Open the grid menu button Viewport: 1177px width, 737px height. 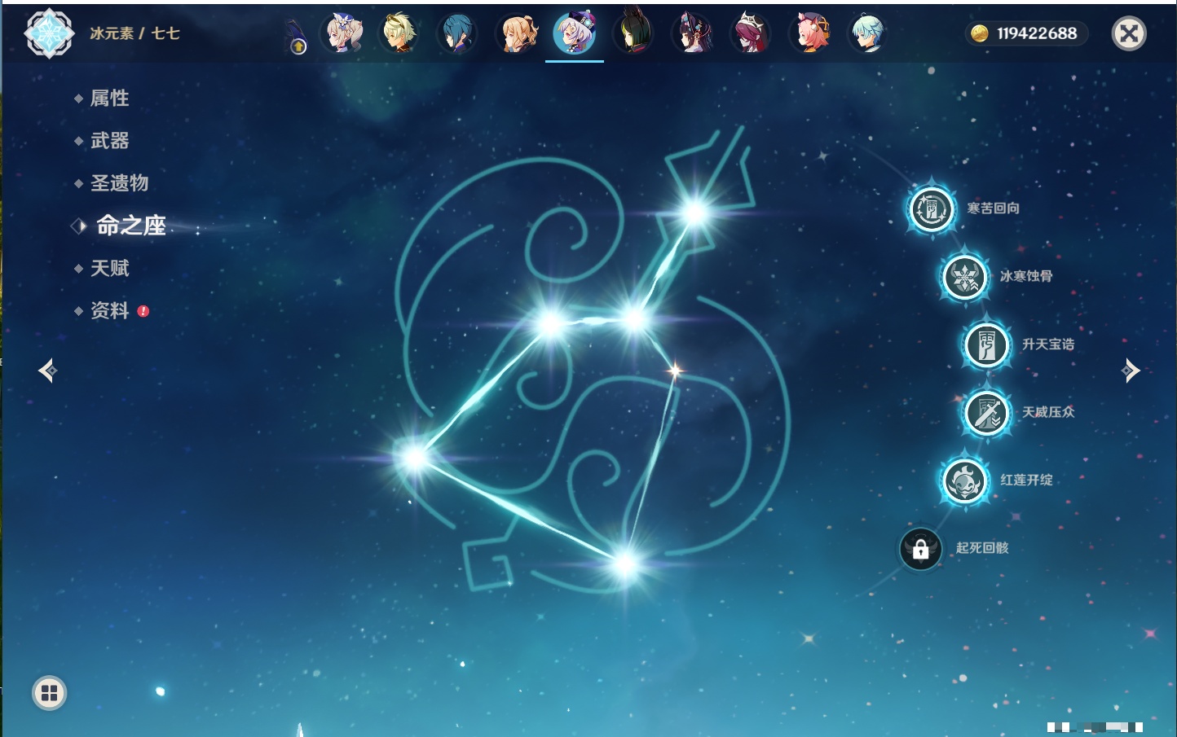click(50, 693)
